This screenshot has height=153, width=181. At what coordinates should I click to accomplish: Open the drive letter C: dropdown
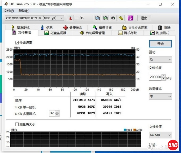point(160,60)
